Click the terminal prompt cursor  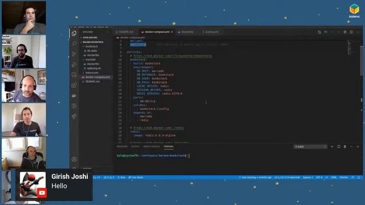(x=189, y=155)
